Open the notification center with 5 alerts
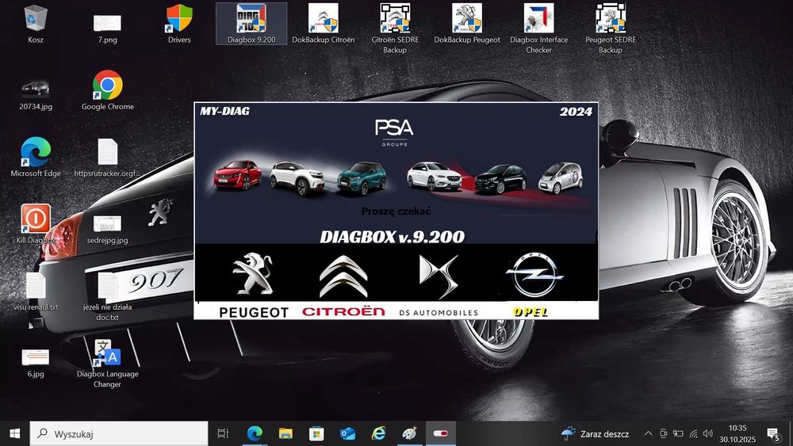 pyautogui.click(x=773, y=433)
